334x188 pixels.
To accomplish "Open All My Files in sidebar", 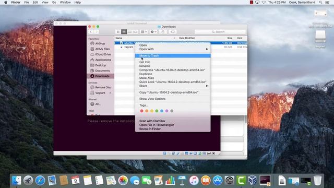I will (x=100, y=49).
